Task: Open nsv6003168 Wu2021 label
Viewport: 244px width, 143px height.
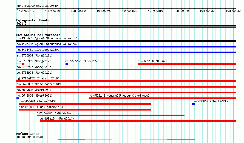Action: point(153,61)
